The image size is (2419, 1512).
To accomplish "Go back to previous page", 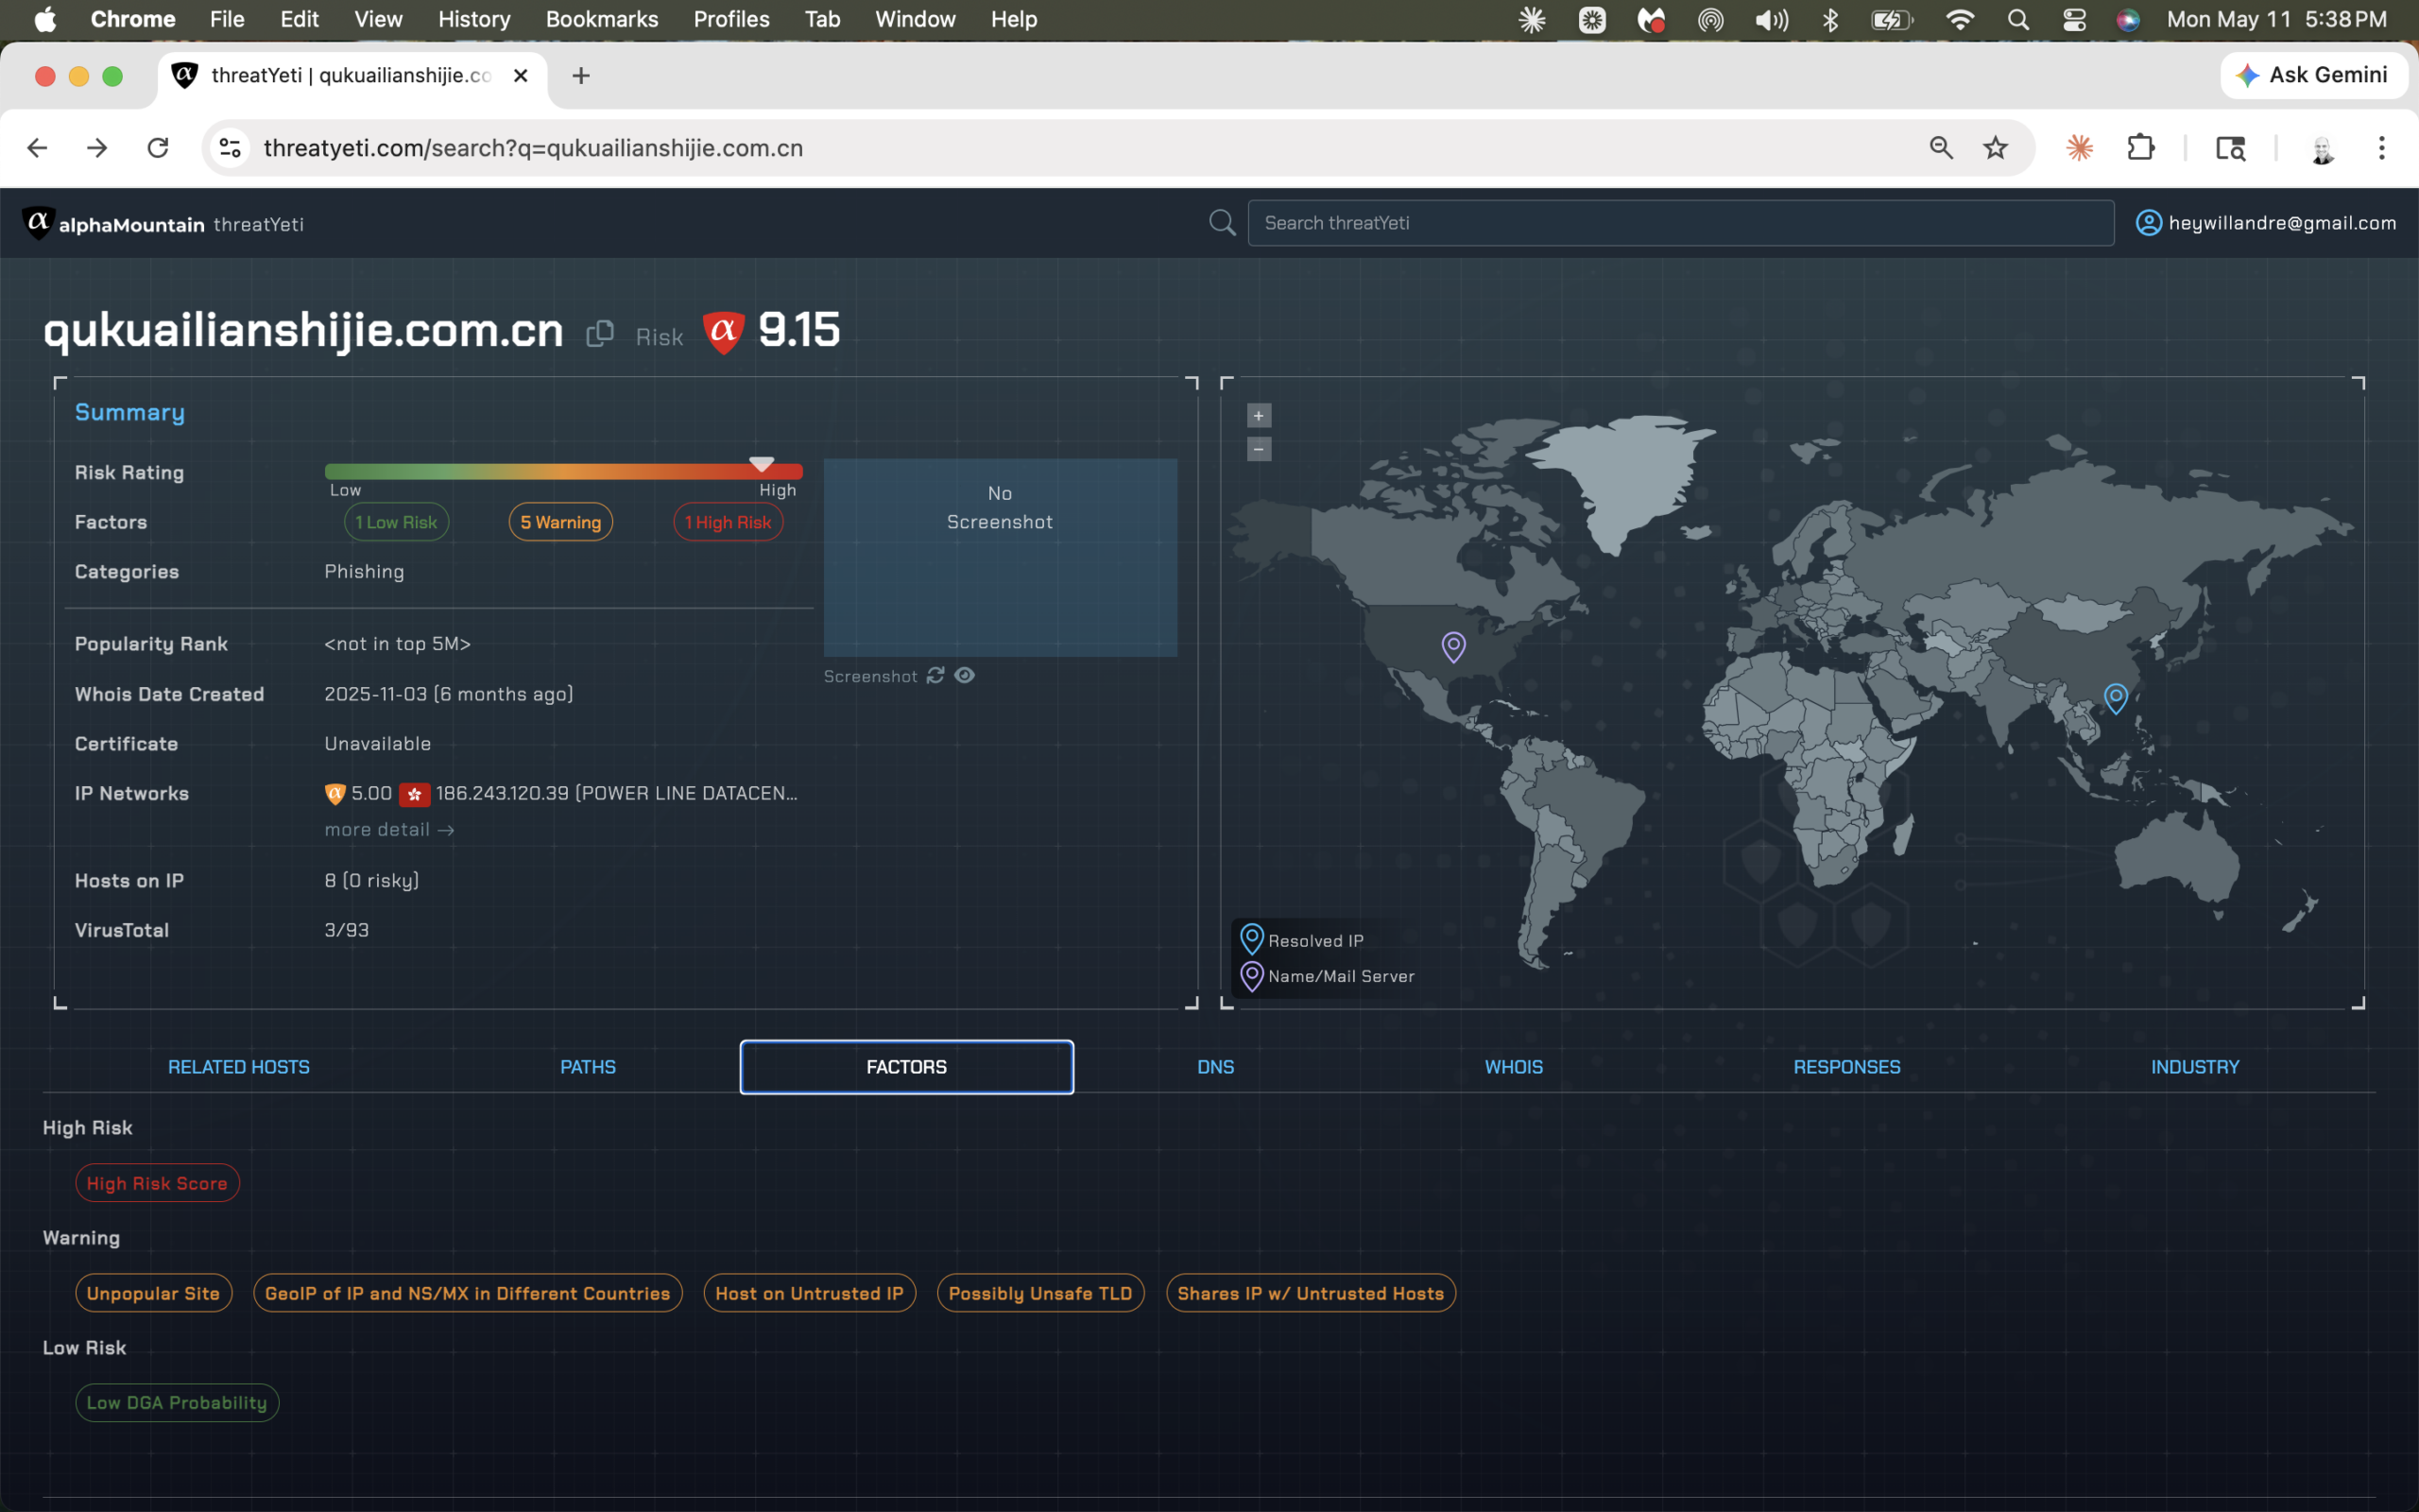I will coord(37,148).
